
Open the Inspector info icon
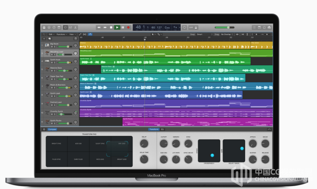pyautogui.click(x=49, y=28)
